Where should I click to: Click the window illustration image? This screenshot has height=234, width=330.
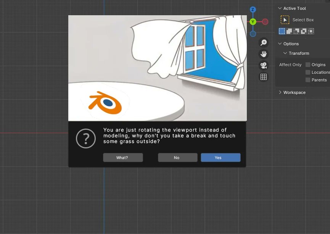(x=158, y=68)
